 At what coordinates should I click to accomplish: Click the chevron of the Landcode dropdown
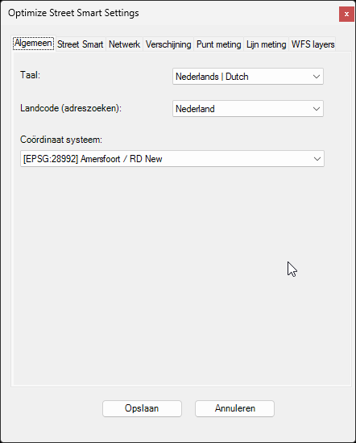tap(317, 109)
